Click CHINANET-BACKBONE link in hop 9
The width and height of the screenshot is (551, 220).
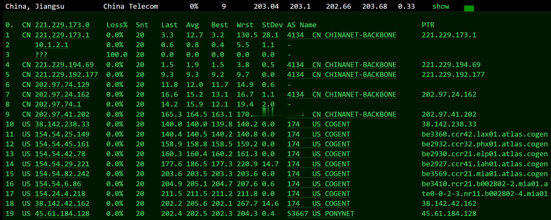coord(354,114)
